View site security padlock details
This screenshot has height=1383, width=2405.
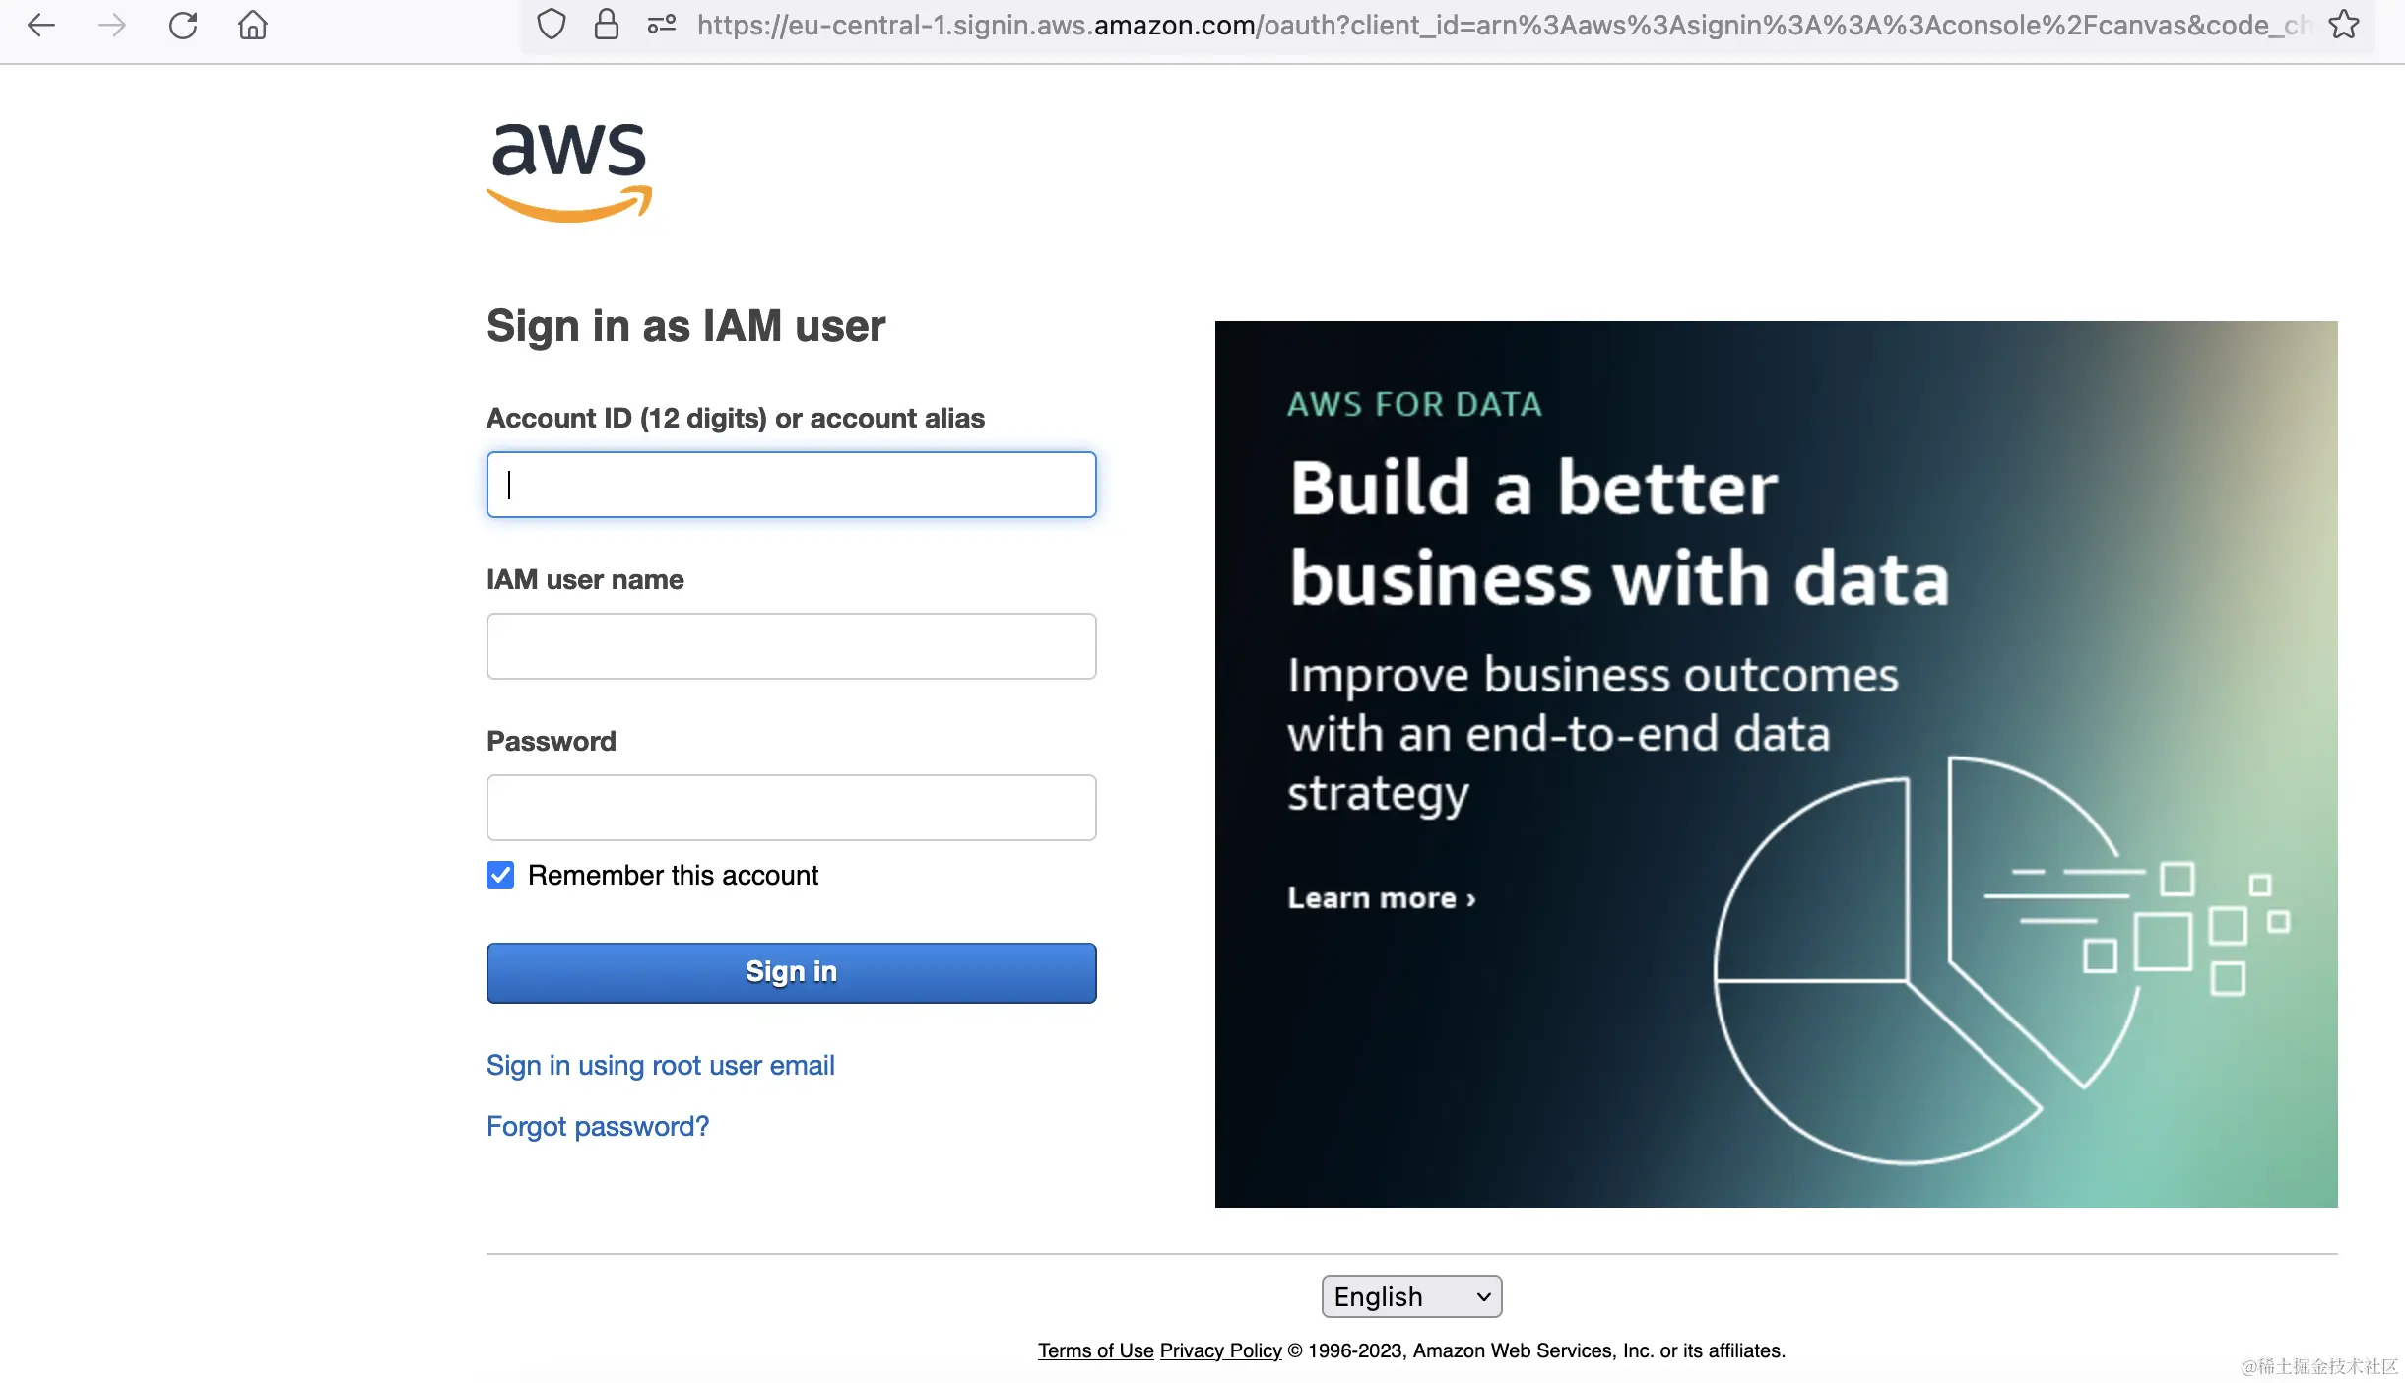pyautogui.click(x=607, y=25)
